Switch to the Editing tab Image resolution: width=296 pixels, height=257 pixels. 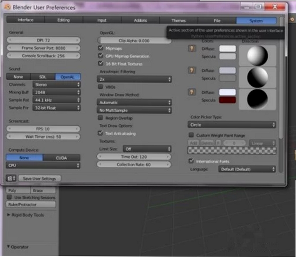[x=64, y=20]
